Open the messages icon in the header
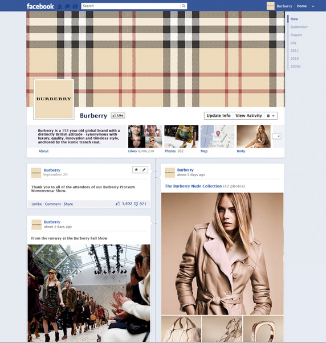This screenshot has height=343, width=326. (x=67, y=6)
